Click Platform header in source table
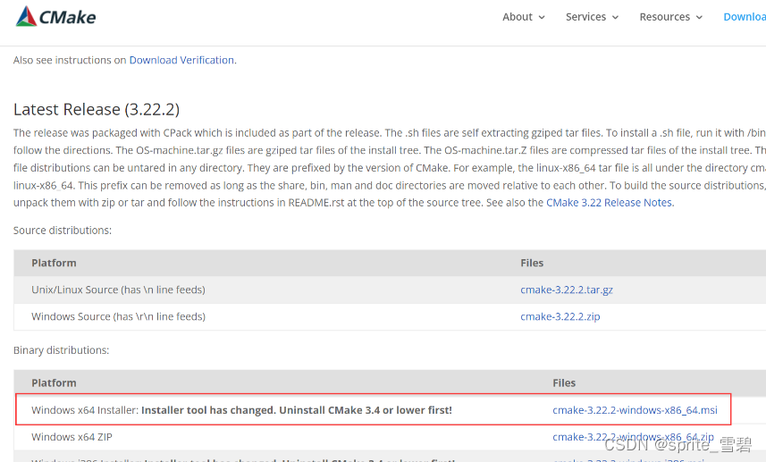The width and height of the screenshot is (766, 462). pos(54,263)
